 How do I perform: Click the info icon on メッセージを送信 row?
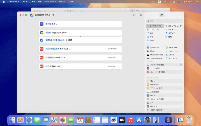tap(181, 65)
